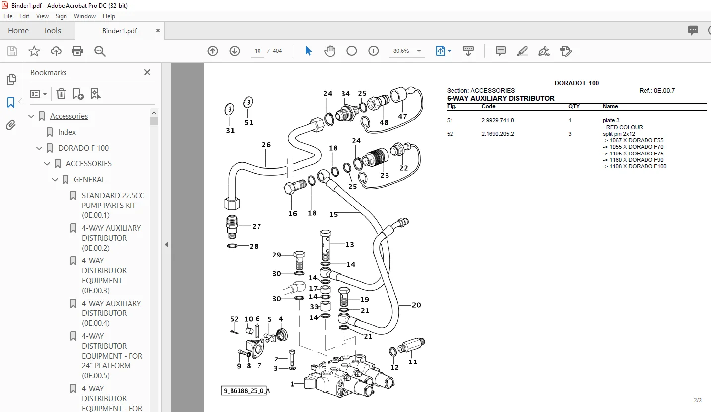Click part code 2.9929.741.0

click(x=498, y=120)
